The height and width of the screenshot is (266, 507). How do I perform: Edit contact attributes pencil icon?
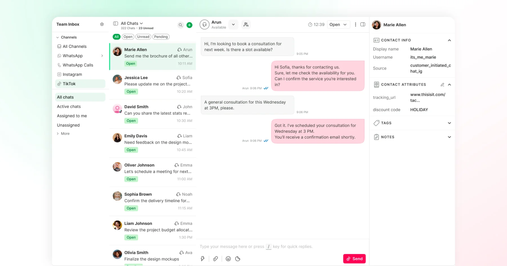tap(442, 85)
